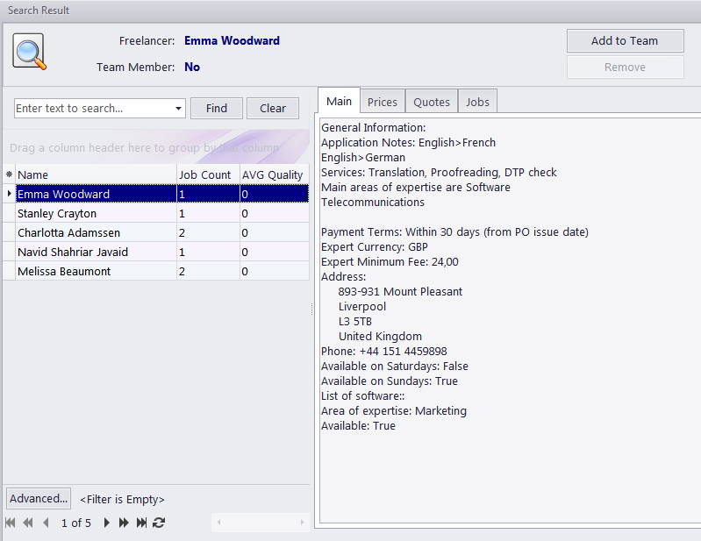Select the Stanley Crayton row
Screen dimensions: 701x541
pyautogui.click(x=162, y=214)
